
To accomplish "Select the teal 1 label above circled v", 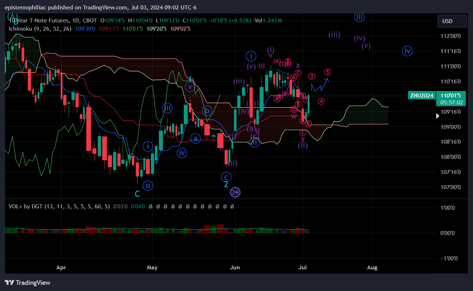I will [x=190, y=79].
